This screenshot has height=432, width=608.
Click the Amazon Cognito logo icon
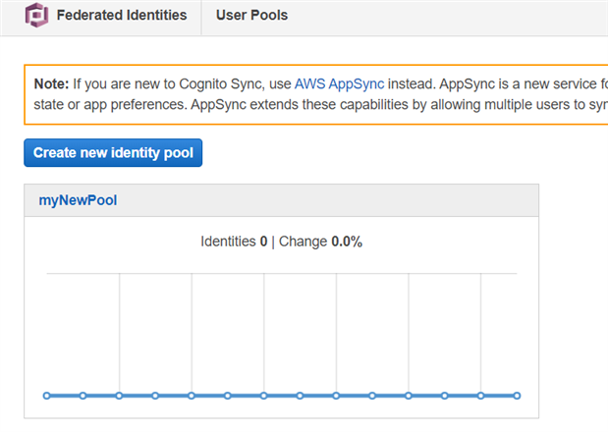click(36, 17)
